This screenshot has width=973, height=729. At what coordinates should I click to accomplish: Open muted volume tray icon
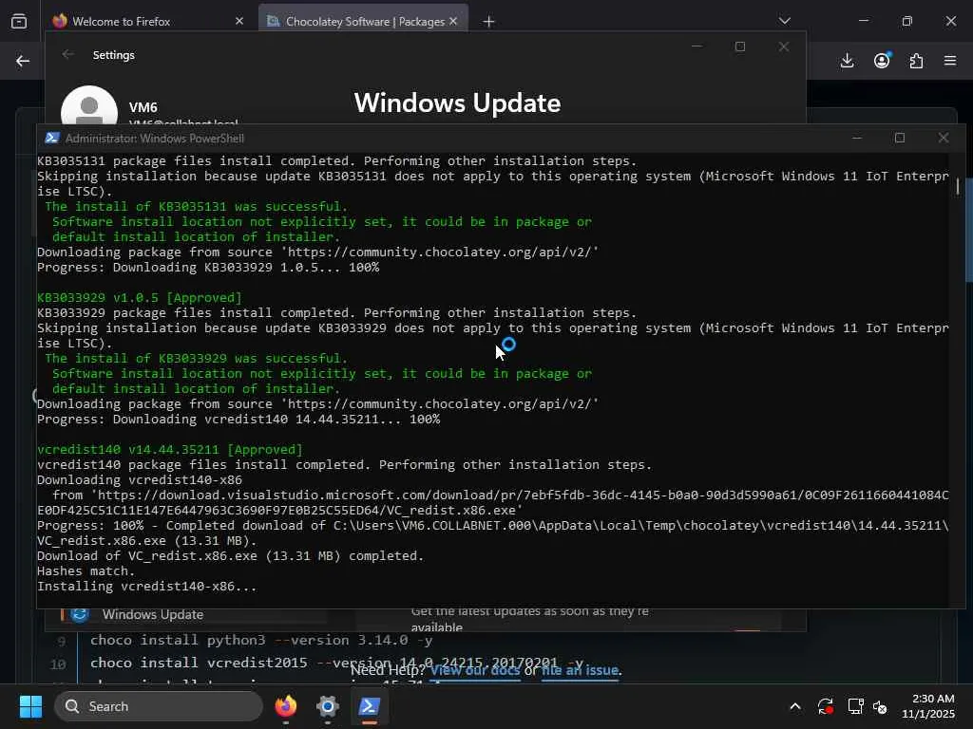(x=880, y=706)
